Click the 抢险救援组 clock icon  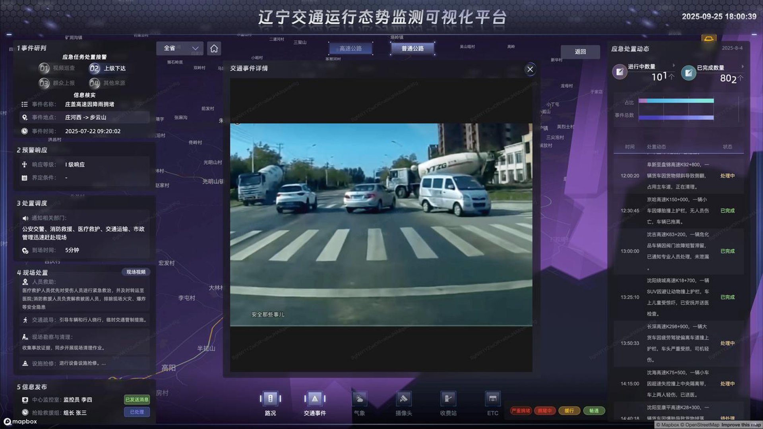pos(25,412)
